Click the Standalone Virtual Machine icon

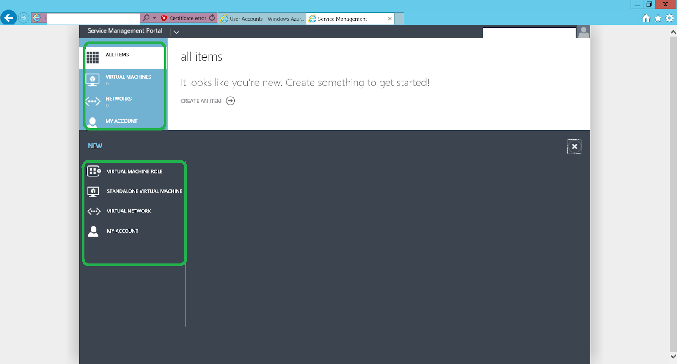tap(93, 191)
